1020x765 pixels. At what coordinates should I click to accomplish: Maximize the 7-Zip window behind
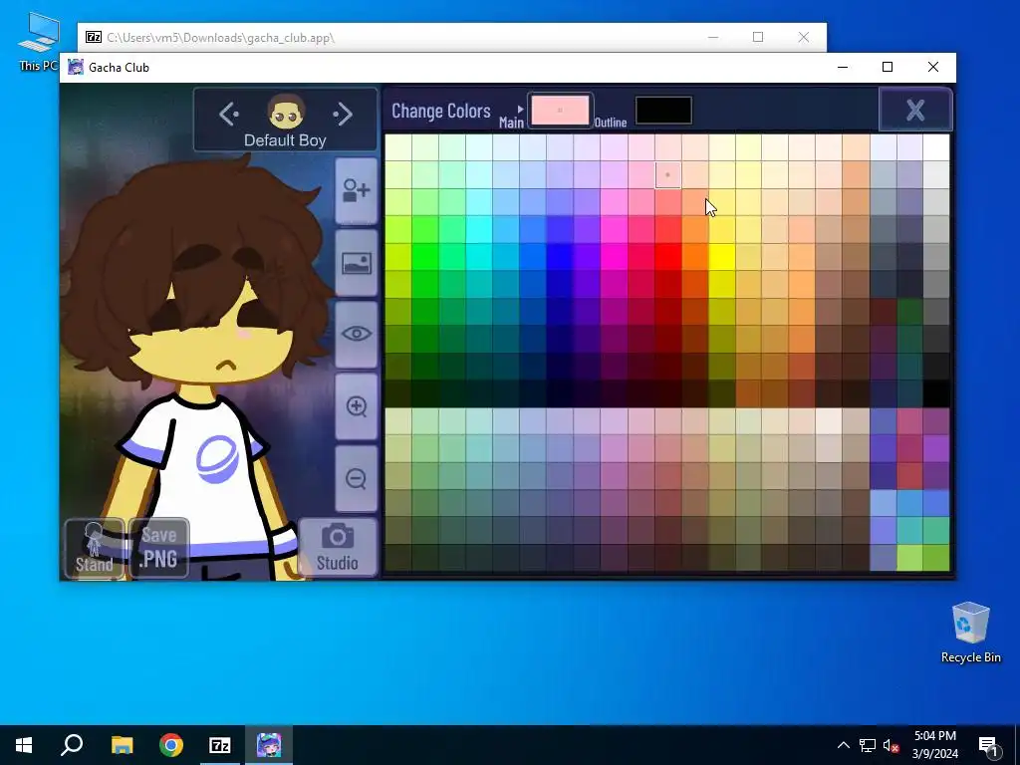758,37
